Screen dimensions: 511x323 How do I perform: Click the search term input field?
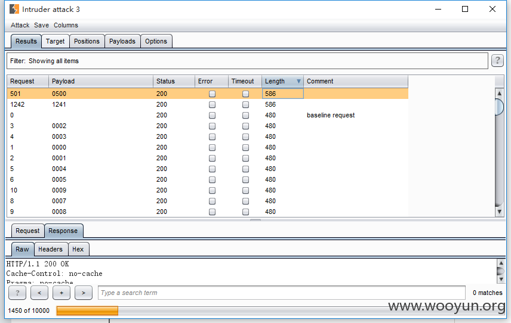(282, 293)
